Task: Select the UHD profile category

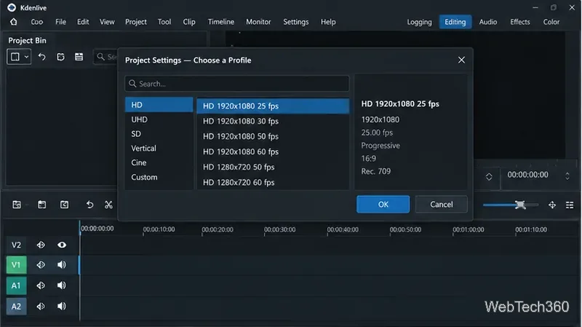Action: point(159,119)
